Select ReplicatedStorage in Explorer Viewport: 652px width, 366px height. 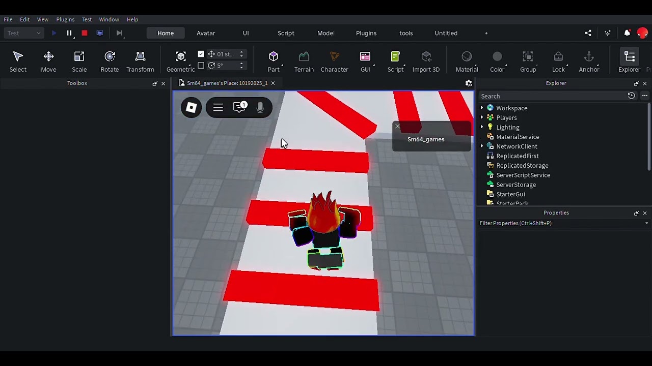(522, 166)
